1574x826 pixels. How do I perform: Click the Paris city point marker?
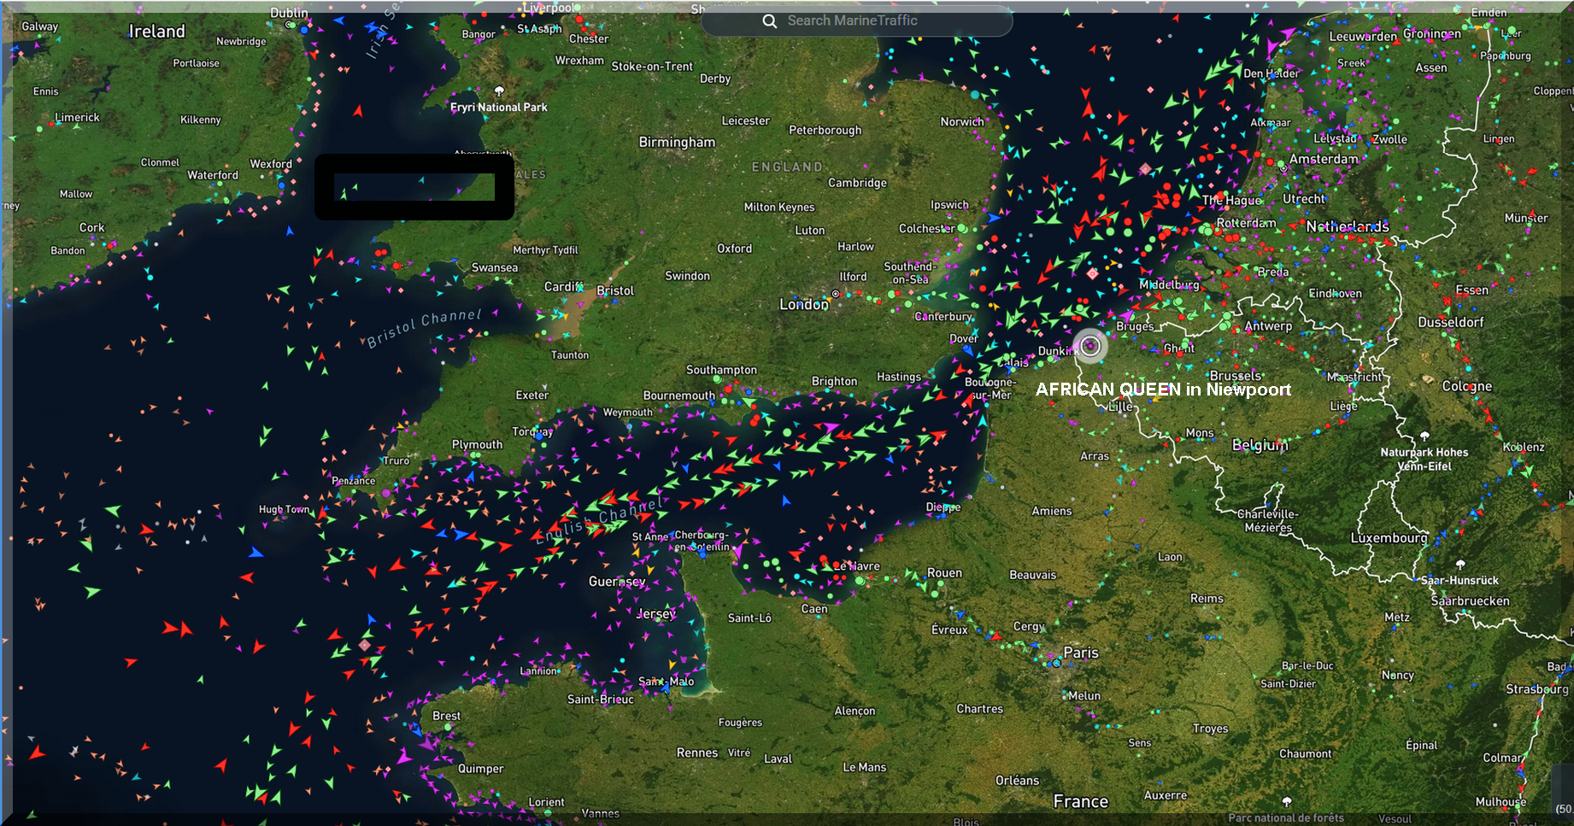[1057, 663]
